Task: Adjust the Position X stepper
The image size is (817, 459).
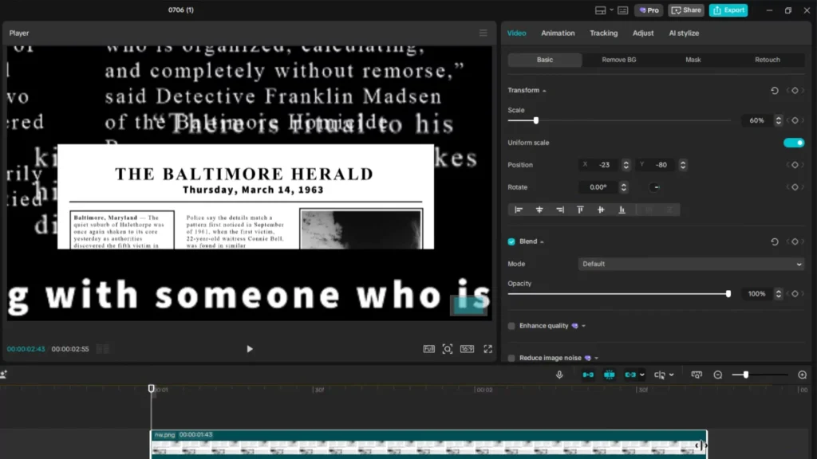Action: pyautogui.click(x=626, y=165)
